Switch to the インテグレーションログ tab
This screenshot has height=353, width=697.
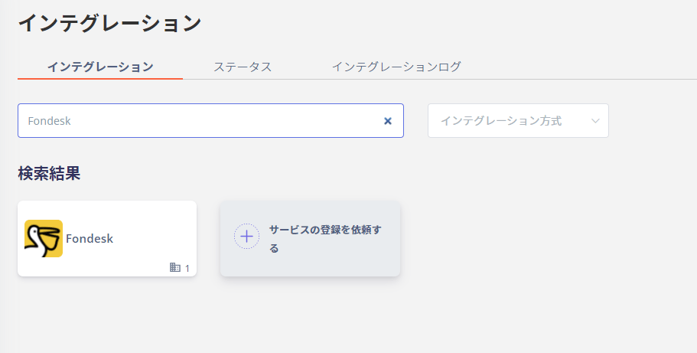396,67
